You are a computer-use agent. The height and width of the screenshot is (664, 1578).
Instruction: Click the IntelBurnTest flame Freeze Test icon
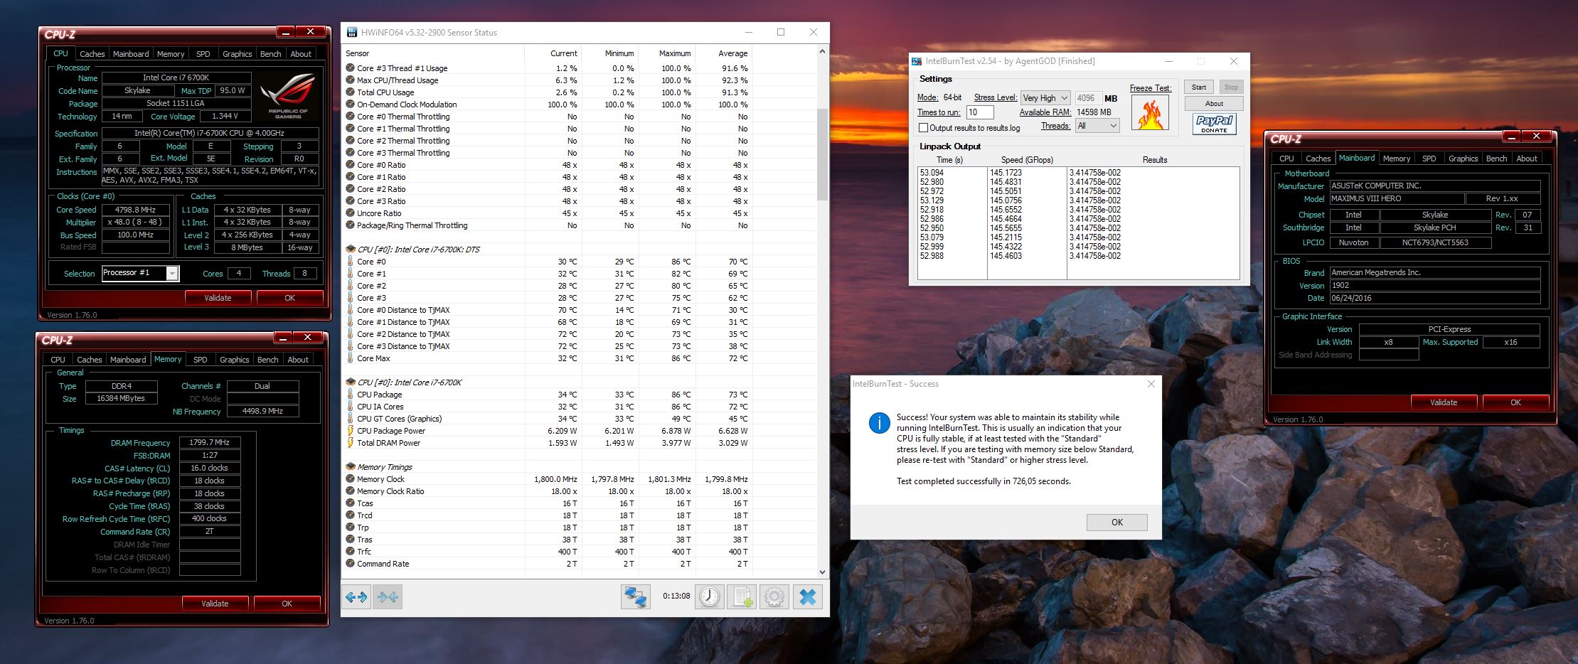(x=1149, y=113)
